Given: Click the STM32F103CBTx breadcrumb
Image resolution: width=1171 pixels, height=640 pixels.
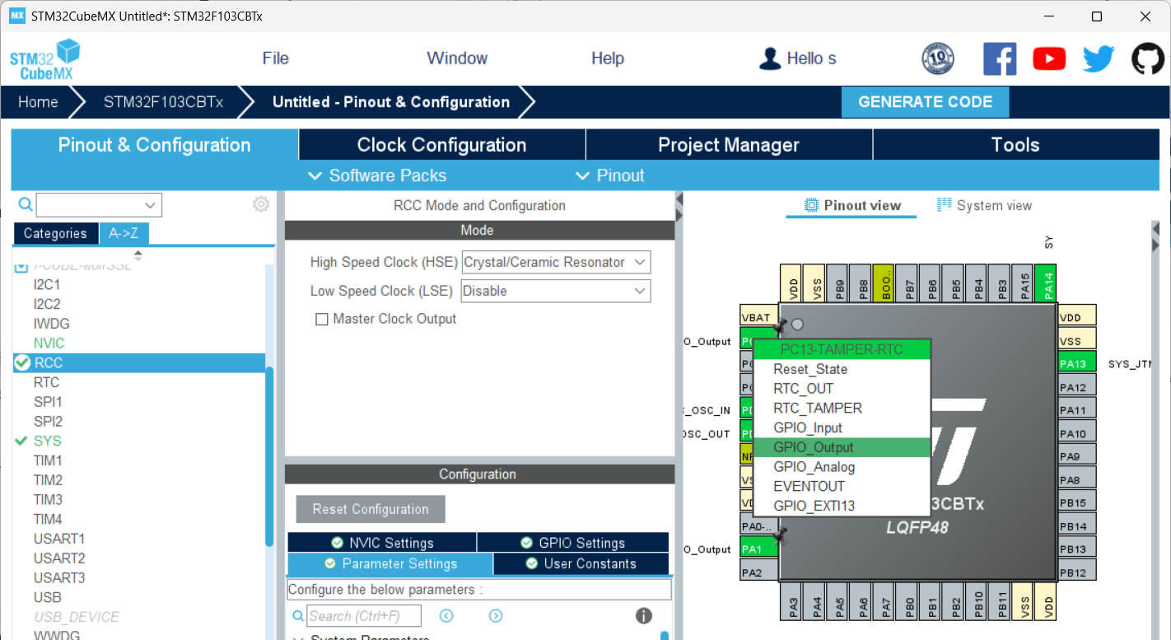Looking at the screenshot, I should pos(163,102).
